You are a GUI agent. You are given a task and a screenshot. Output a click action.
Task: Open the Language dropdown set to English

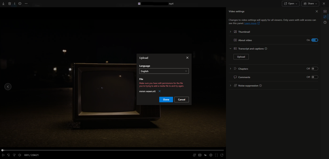[164, 71]
